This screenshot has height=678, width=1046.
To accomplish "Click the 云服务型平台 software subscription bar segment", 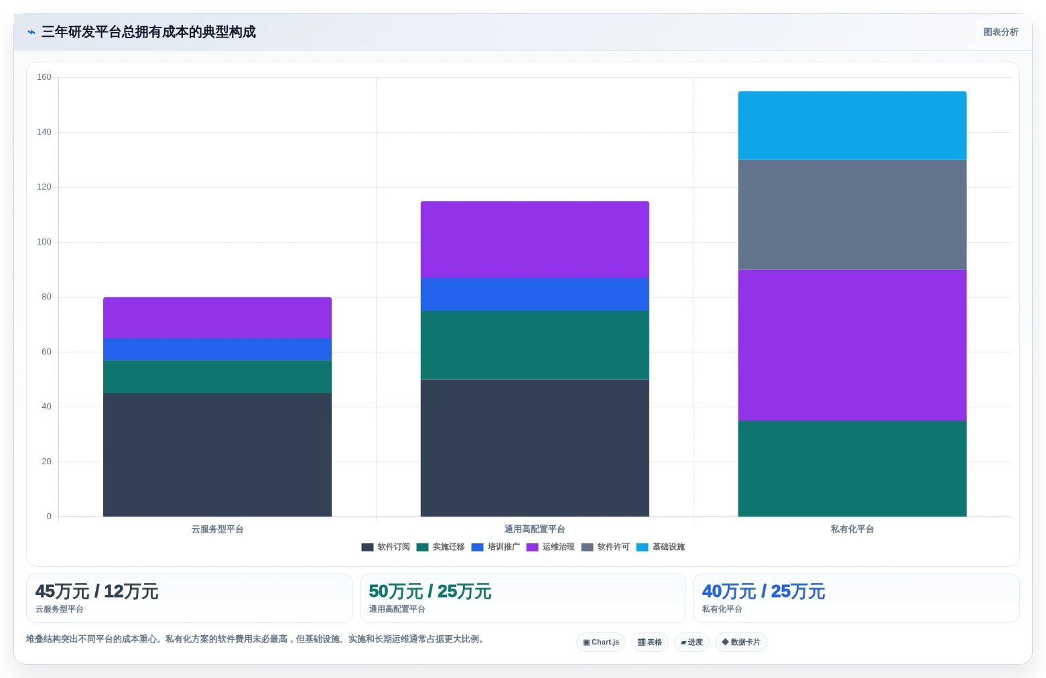I will pos(217,455).
